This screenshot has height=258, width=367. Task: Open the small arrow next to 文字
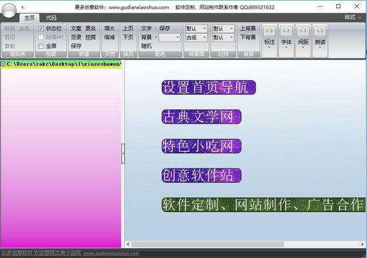click(x=155, y=29)
